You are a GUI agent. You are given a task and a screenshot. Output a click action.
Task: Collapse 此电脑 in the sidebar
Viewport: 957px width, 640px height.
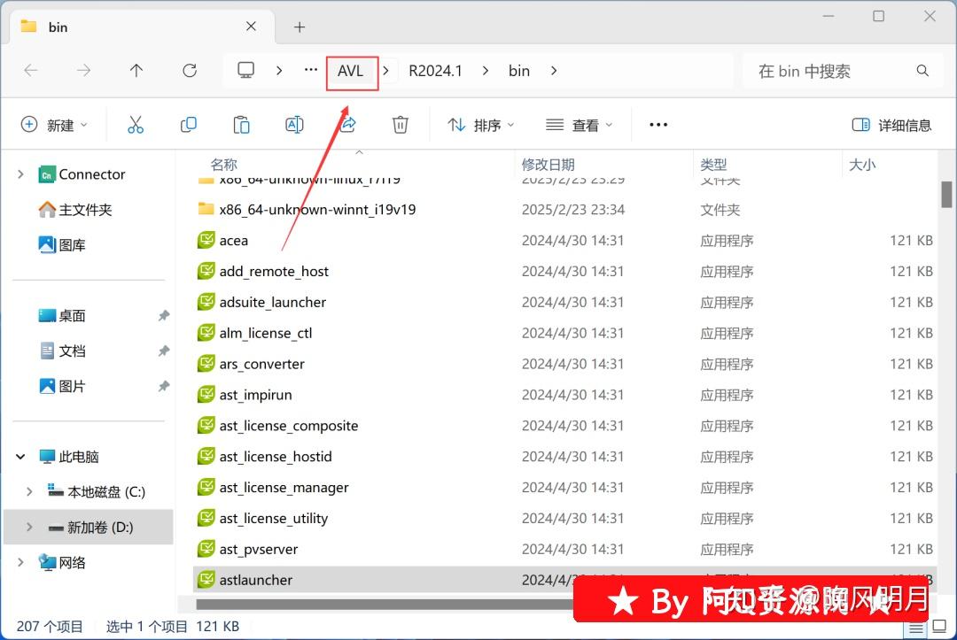pos(19,456)
